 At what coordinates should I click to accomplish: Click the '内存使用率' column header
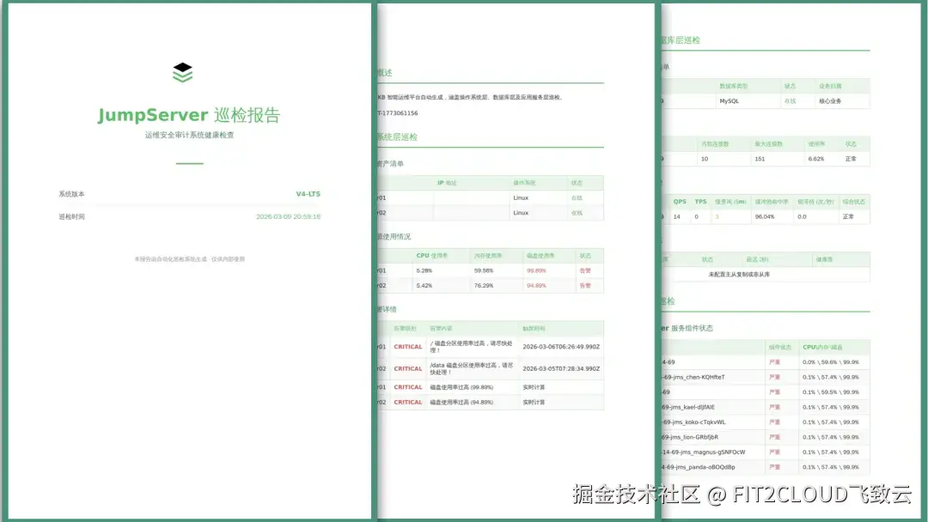[x=488, y=255]
